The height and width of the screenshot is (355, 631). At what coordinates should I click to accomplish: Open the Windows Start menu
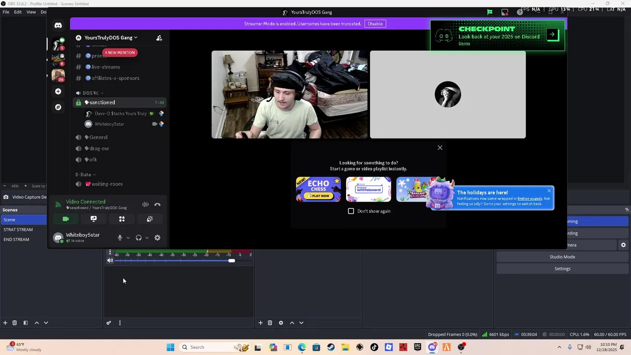click(x=170, y=347)
